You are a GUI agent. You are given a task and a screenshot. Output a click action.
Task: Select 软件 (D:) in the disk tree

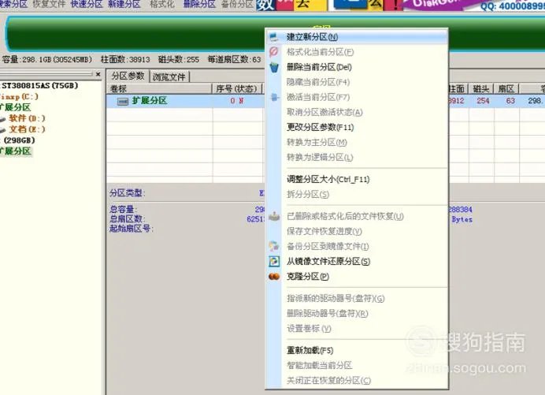(x=27, y=118)
